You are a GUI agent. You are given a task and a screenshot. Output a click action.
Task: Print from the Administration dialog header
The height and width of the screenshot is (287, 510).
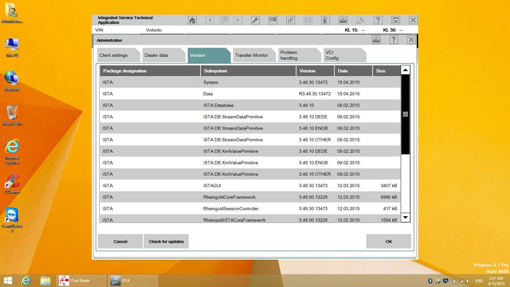376,40
